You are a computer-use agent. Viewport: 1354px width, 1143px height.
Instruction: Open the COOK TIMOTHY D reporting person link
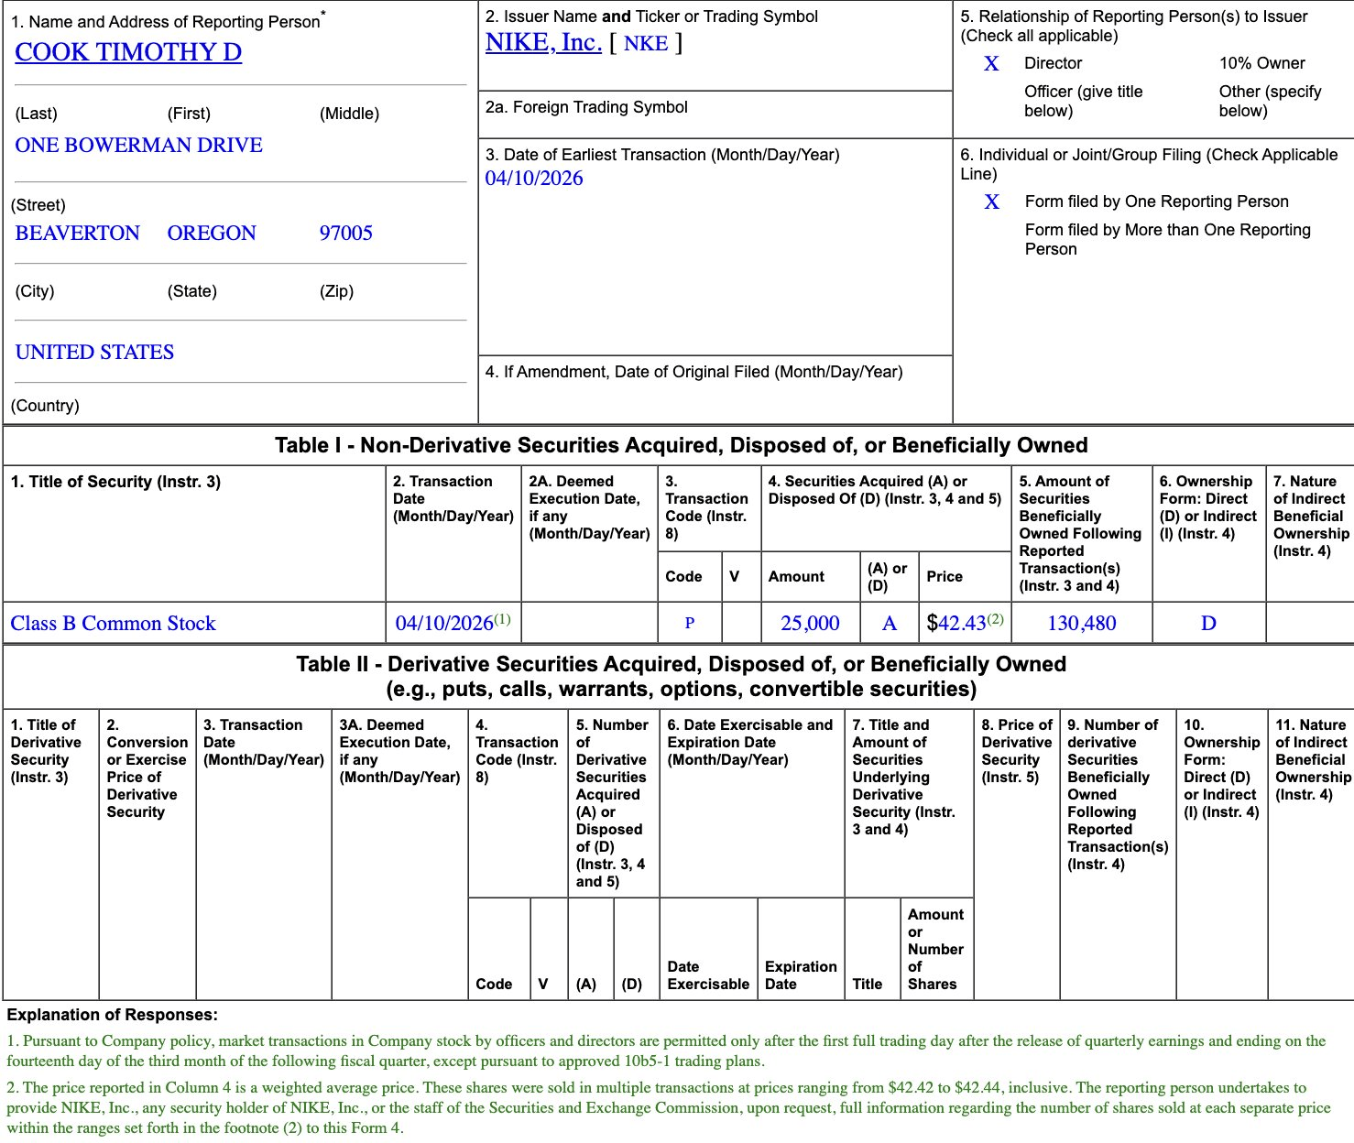(x=128, y=52)
